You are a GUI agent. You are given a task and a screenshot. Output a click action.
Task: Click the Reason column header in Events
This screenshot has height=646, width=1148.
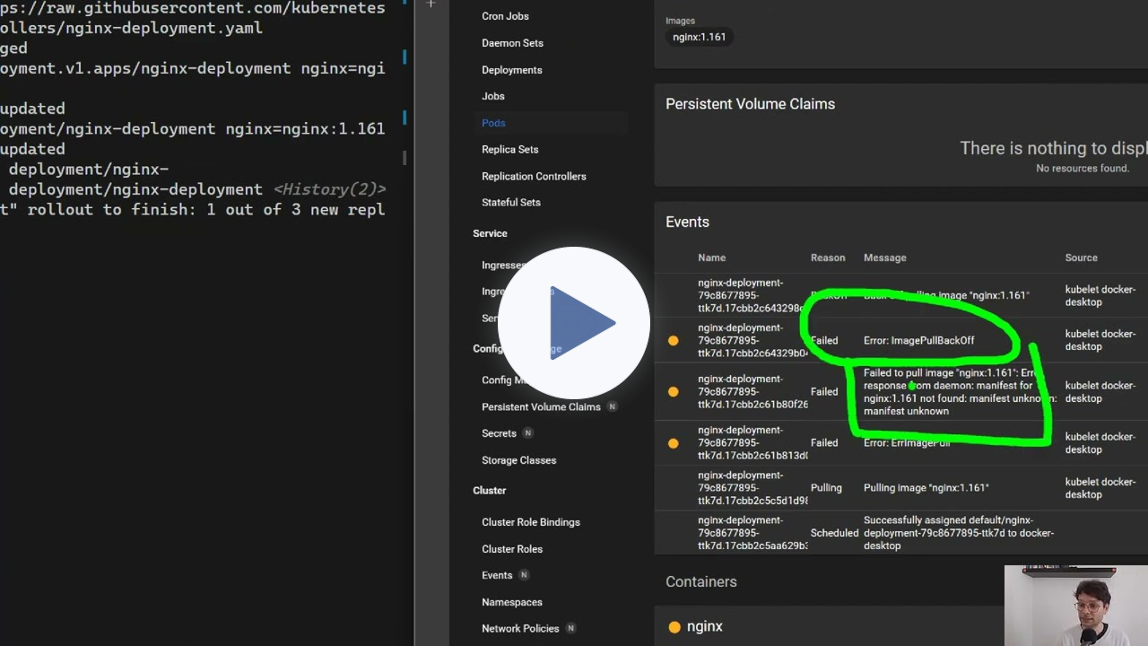coord(828,258)
